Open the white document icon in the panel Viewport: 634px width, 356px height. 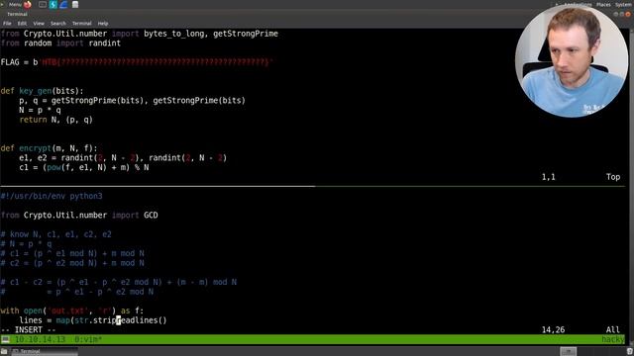pos(75,5)
